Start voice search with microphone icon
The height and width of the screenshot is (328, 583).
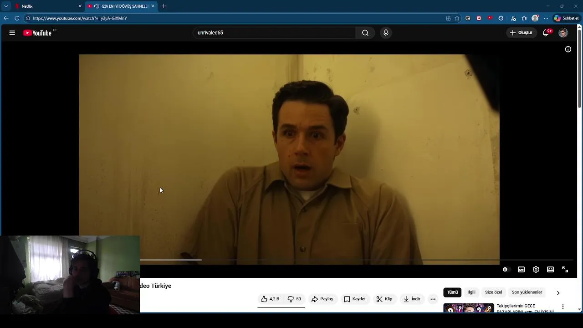coord(386,33)
